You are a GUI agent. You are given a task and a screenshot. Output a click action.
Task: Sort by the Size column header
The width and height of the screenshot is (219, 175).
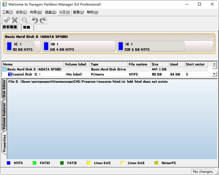[160, 64]
